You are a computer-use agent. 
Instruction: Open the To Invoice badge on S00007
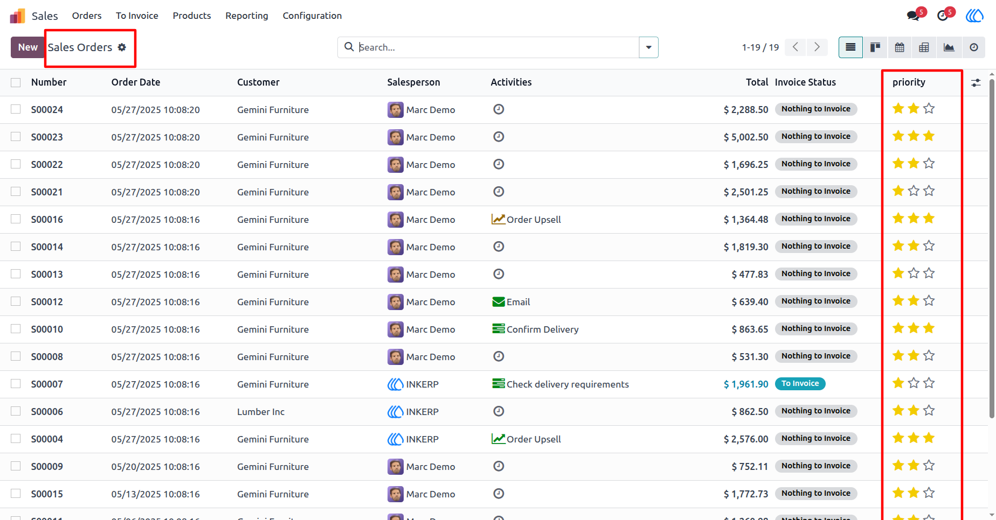[x=800, y=384]
